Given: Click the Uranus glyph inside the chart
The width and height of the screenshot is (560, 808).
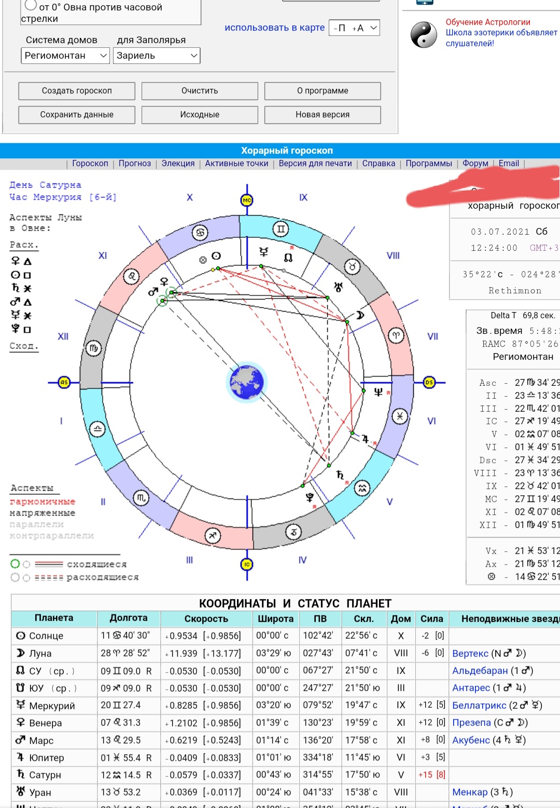Looking at the screenshot, I should (338, 287).
